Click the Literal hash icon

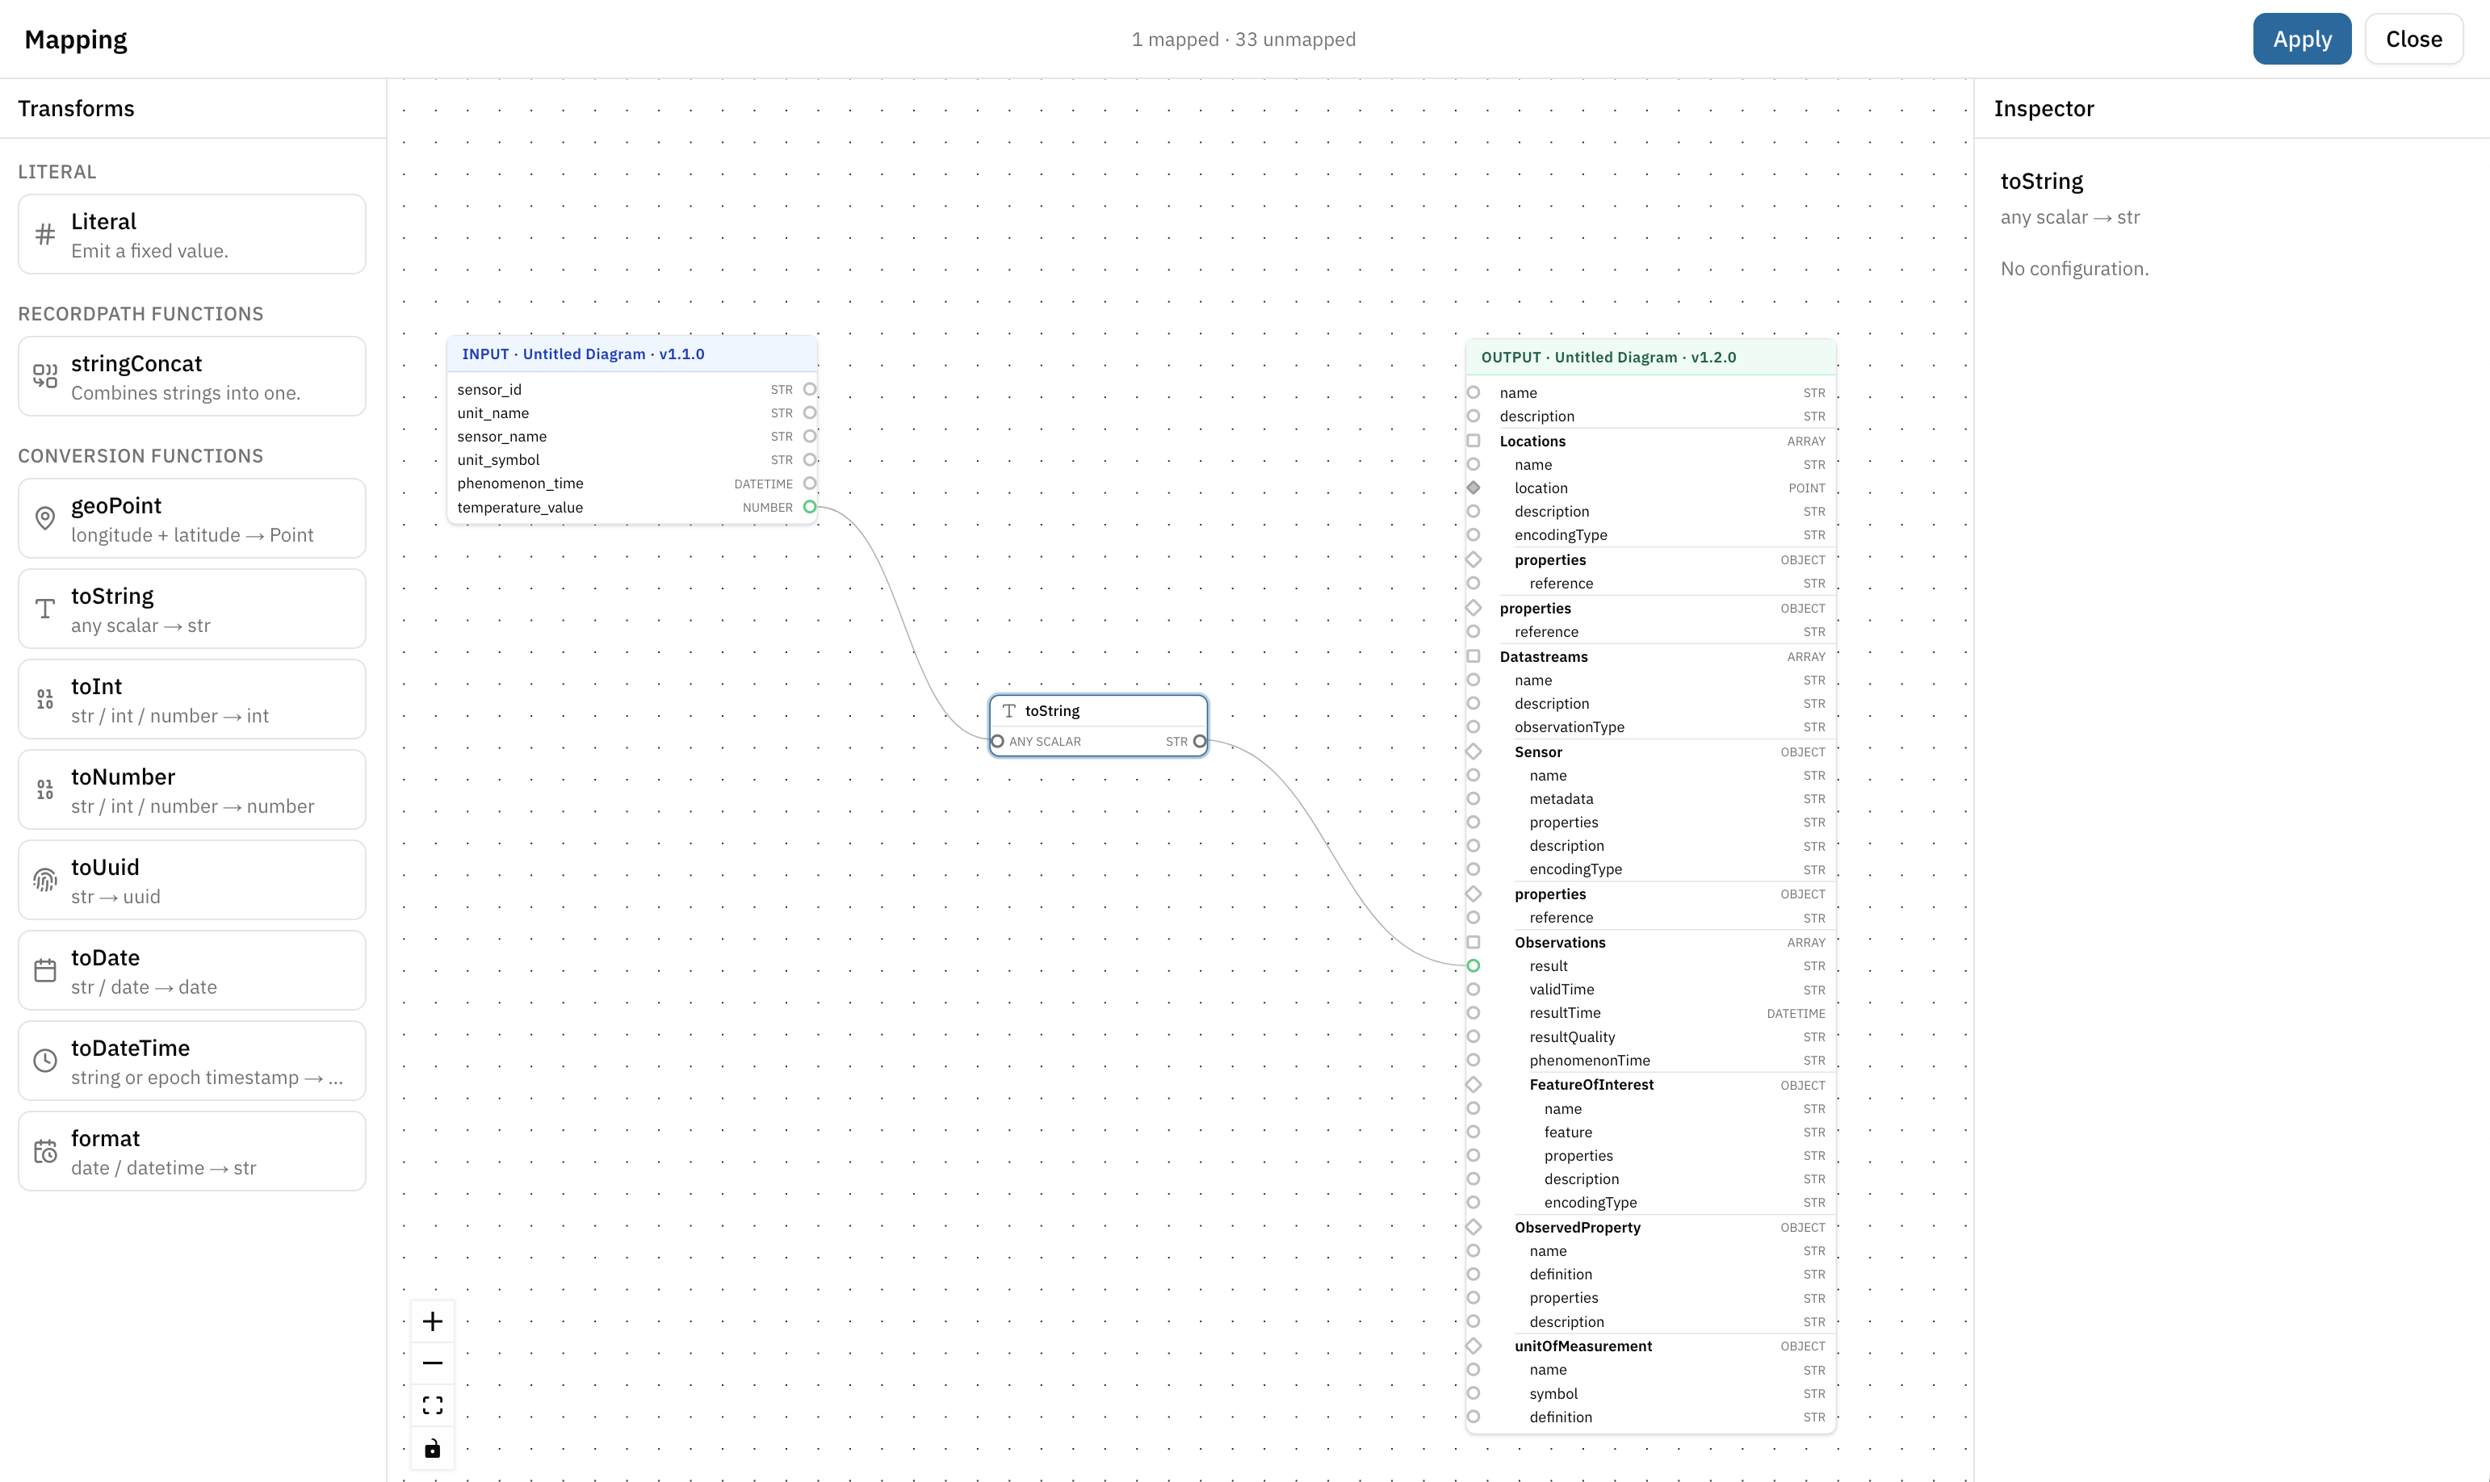[x=45, y=235]
